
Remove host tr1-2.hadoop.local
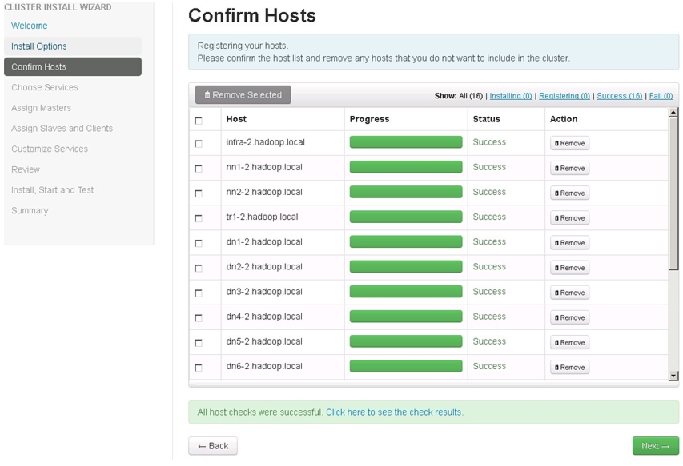(569, 217)
